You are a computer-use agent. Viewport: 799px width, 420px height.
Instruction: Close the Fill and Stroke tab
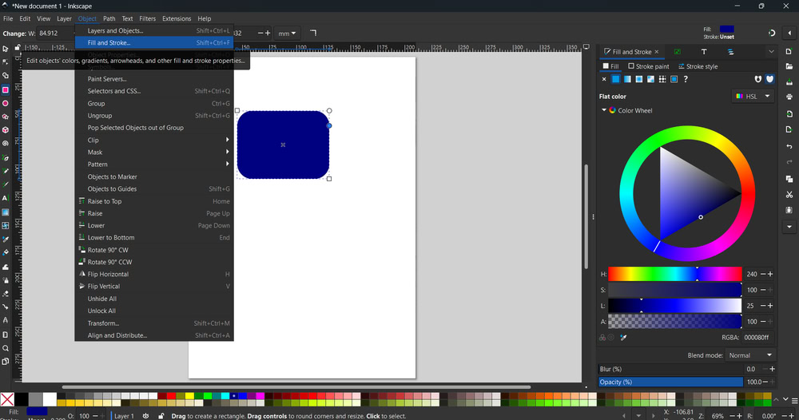point(656,51)
